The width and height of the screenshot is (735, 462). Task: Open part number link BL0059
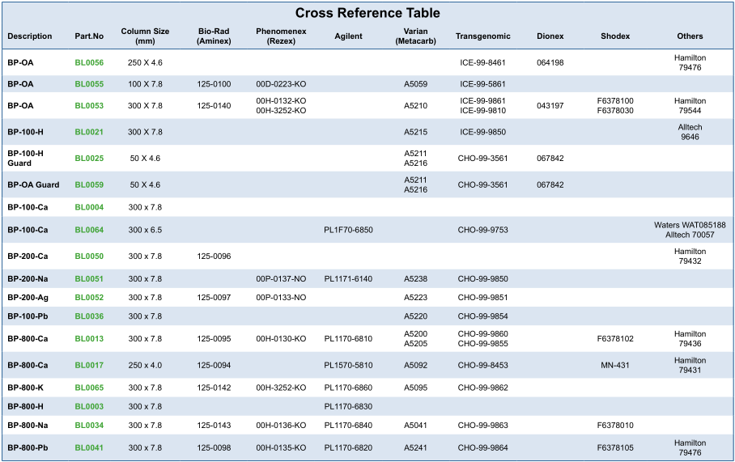(x=89, y=185)
